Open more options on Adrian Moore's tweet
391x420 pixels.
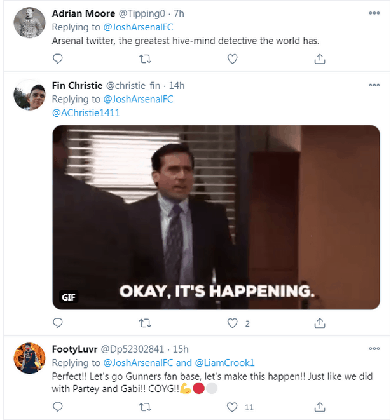coord(374,13)
